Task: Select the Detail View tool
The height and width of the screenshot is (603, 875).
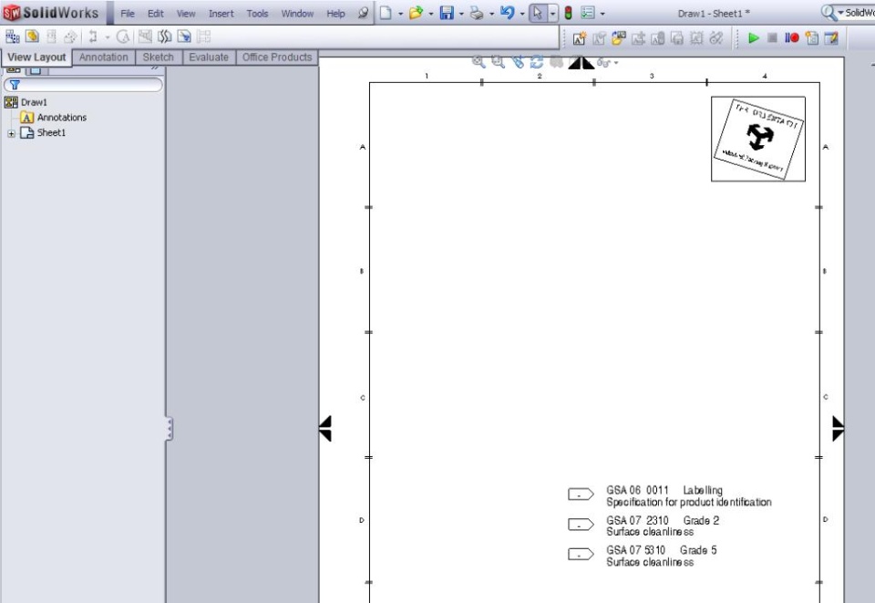Action: [123, 36]
